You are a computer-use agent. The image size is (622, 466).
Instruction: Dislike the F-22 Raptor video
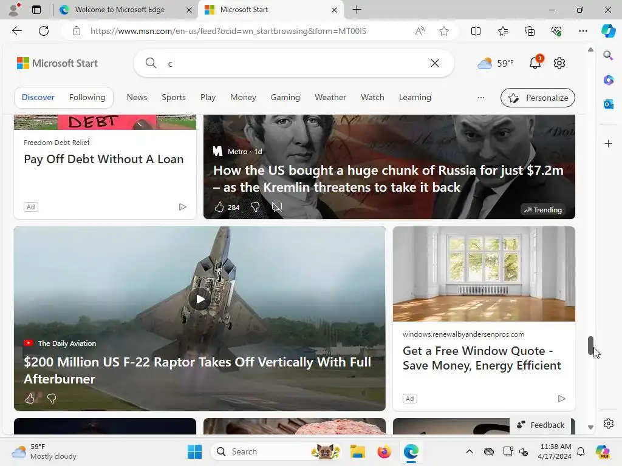click(52, 398)
